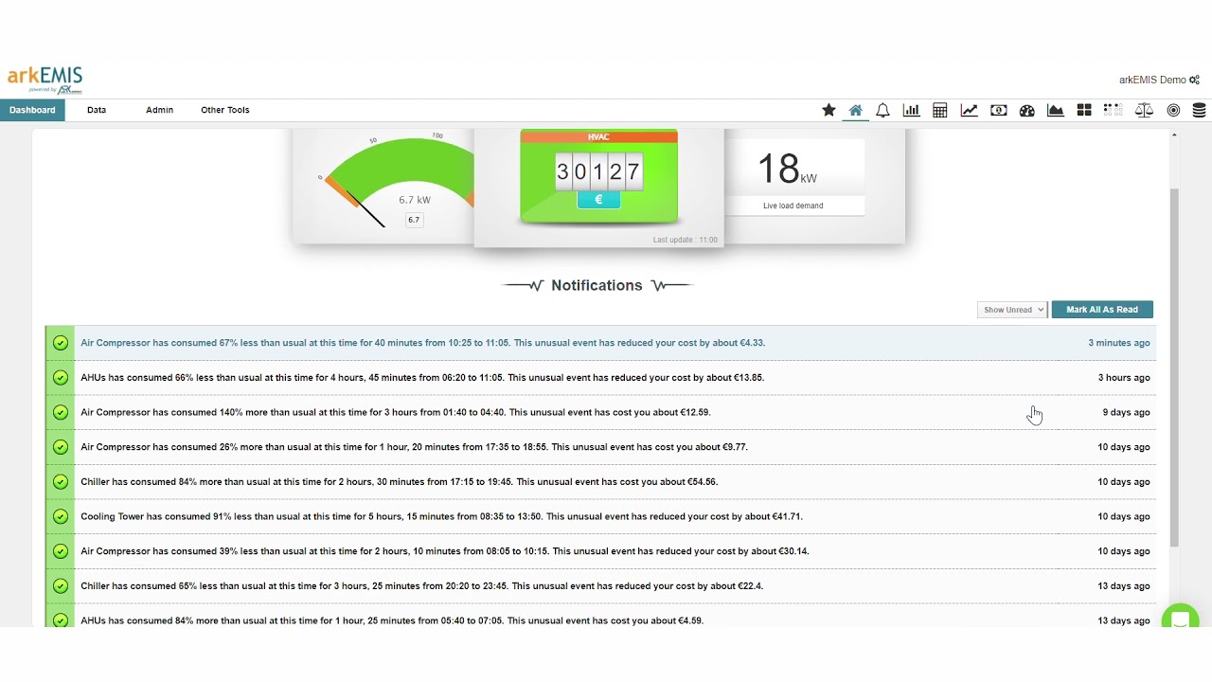Image resolution: width=1212 pixels, height=682 pixels.
Task: Open the trend line chart icon
Action: (x=969, y=110)
